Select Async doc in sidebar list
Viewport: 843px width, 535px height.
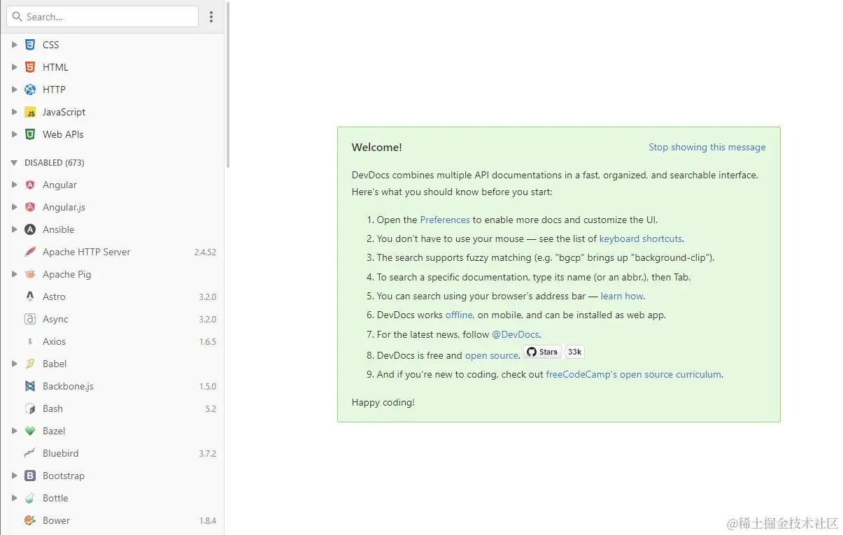click(112, 319)
